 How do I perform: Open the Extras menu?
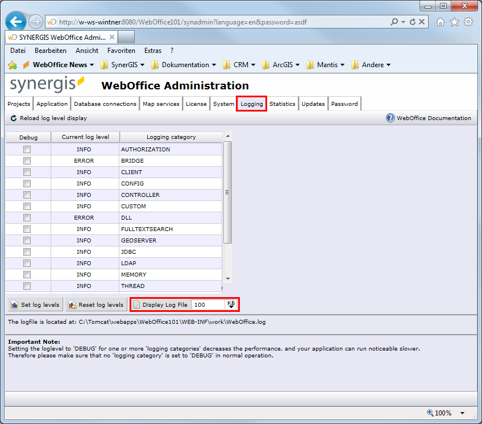(x=152, y=50)
